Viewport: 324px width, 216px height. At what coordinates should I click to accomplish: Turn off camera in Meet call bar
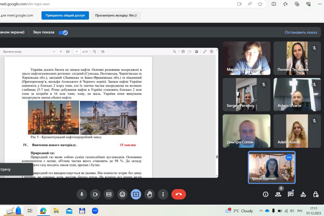(x=95, y=194)
